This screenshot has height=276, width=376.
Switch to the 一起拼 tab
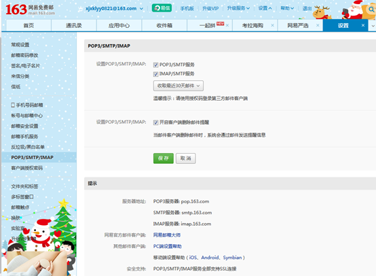(x=208, y=25)
